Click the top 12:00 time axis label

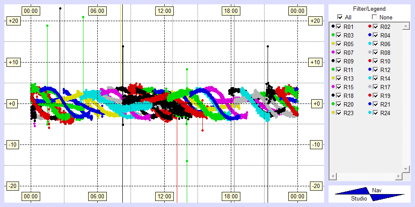click(164, 11)
